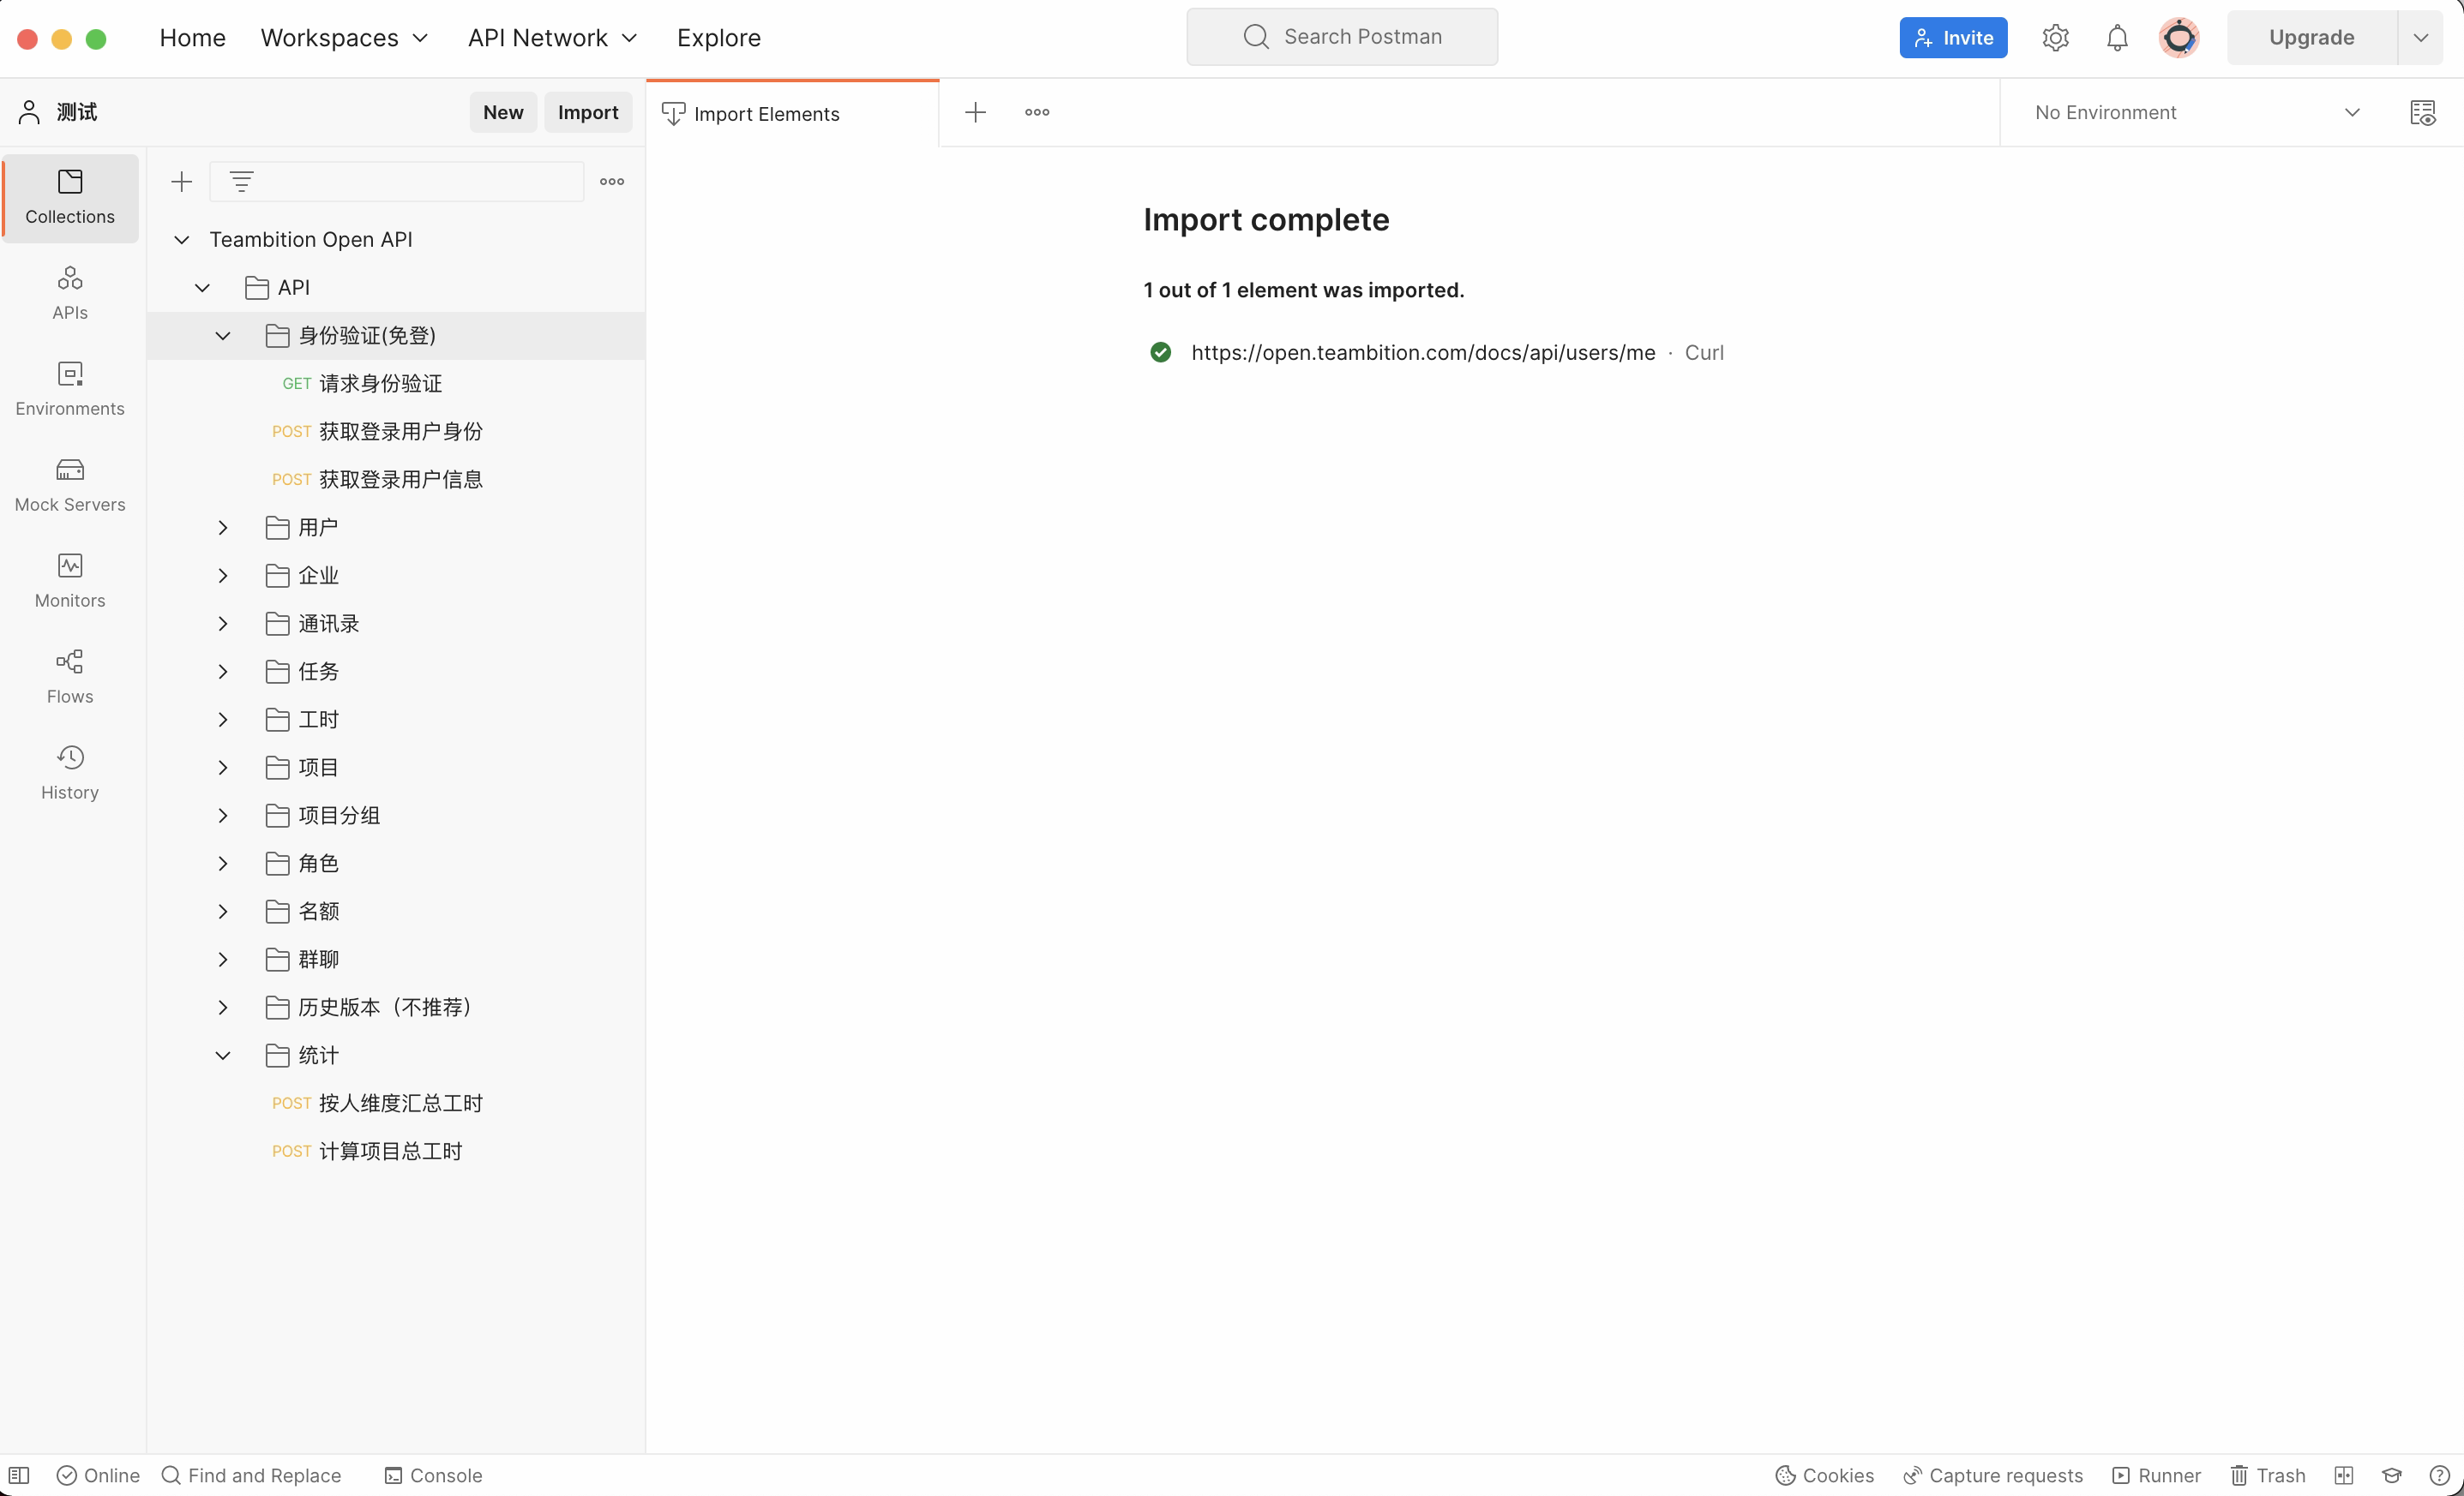2464x1496 pixels.
Task: Toggle the sidebar with the bottom-left icon
Action: point(19,1475)
